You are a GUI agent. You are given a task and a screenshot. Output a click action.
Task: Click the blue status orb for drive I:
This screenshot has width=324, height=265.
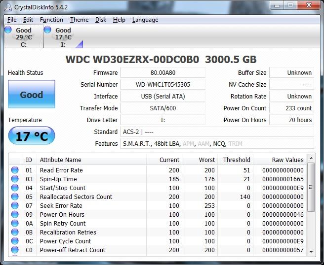coord(47,30)
